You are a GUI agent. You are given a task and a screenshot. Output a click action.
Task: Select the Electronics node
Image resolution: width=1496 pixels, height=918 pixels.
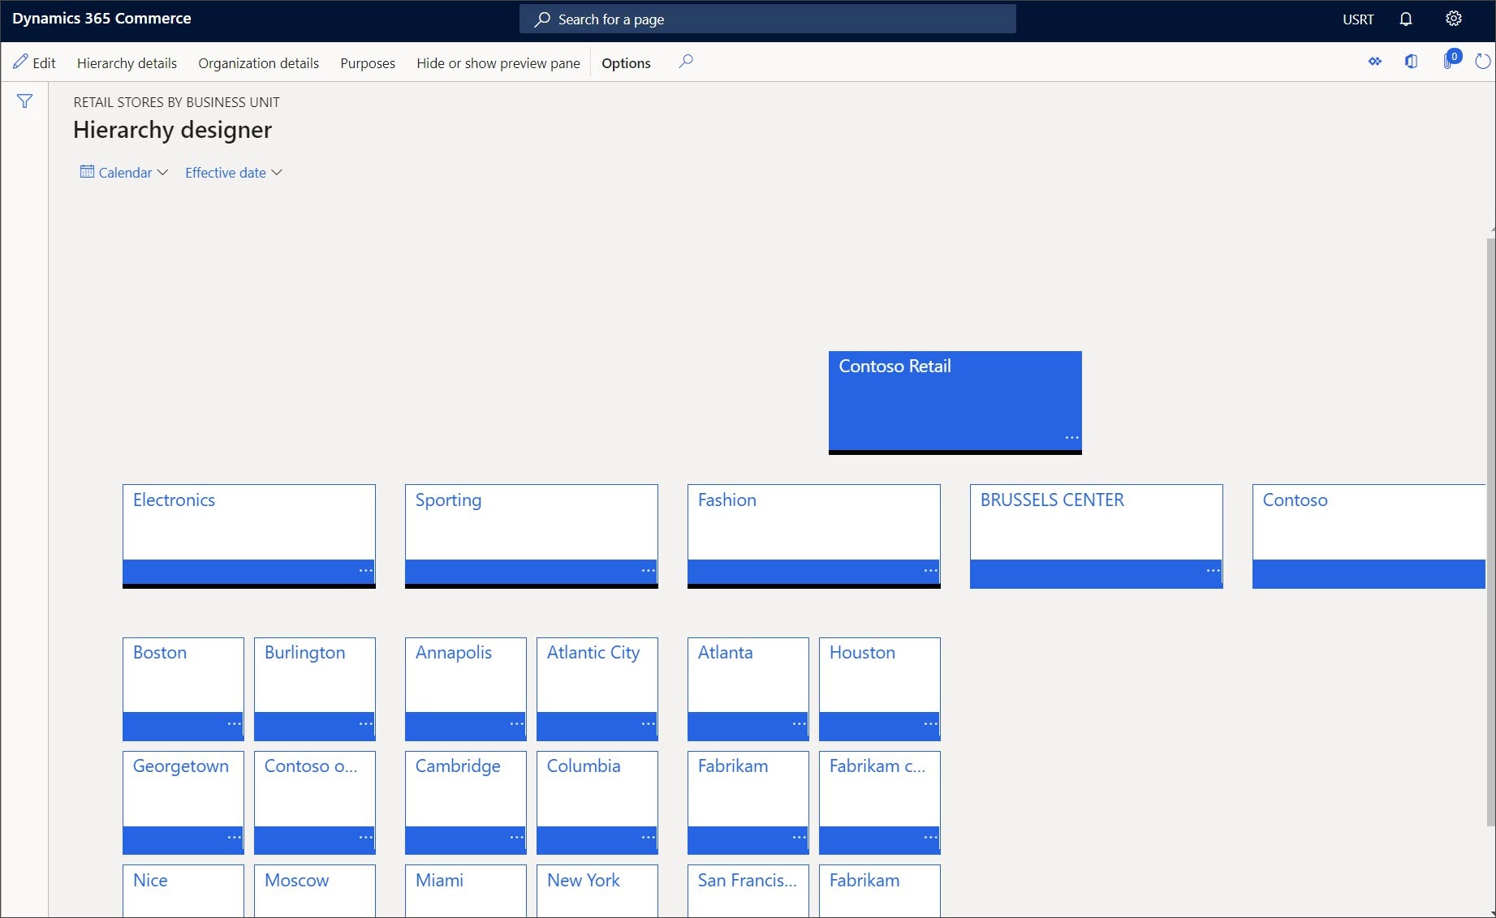point(249,536)
